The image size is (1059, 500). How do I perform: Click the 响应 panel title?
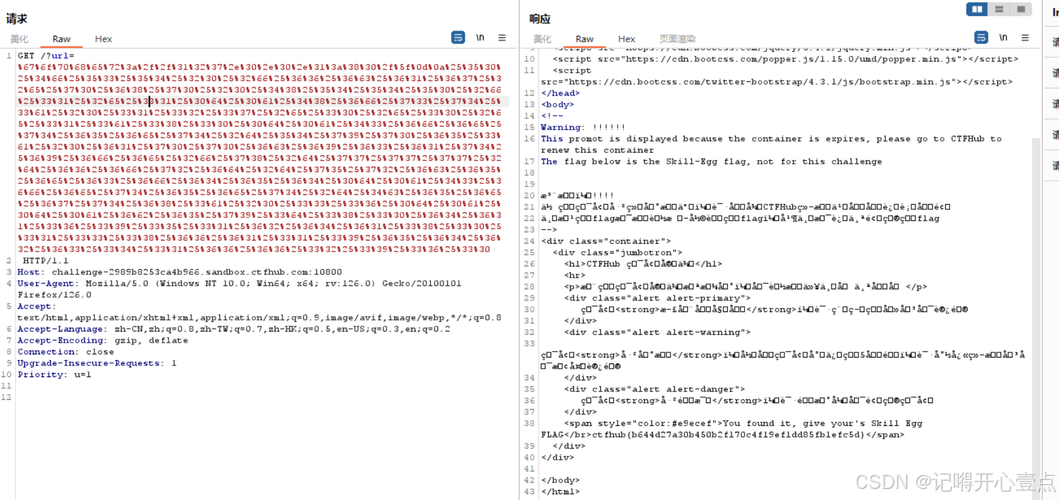pyautogui.click(x=540, y=19)
